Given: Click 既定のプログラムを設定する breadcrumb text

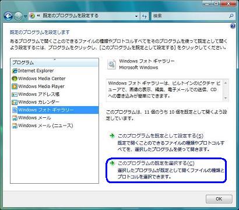Looking at the screenshot, I should [71, 16].
